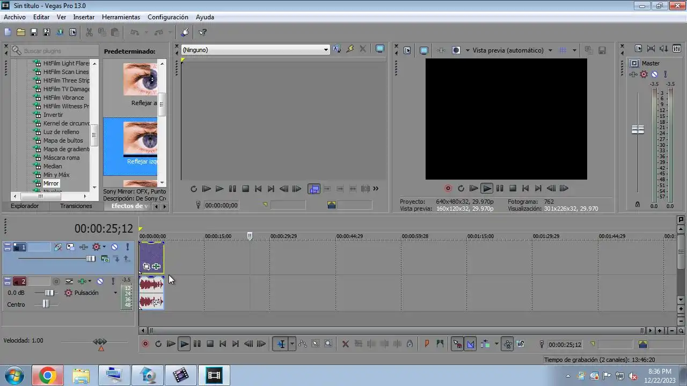Open the audio track 2 FX dropdown arrow
This screenshot has width=687, height=386.
point(90,281)
